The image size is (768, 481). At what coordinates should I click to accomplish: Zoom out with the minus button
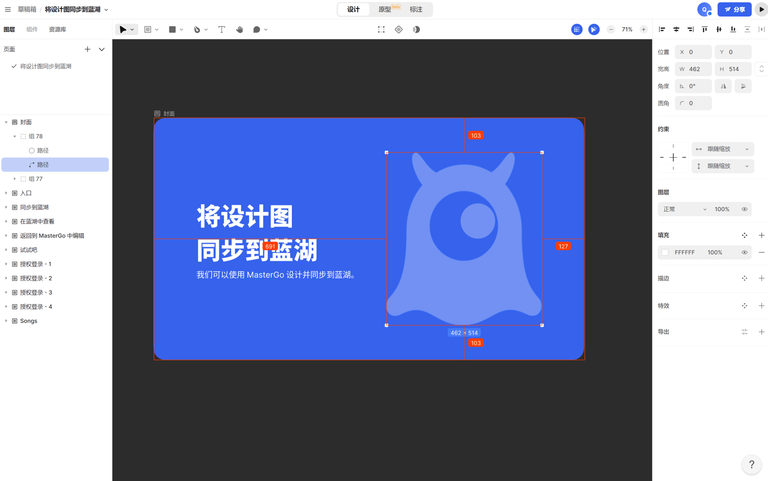611,29
